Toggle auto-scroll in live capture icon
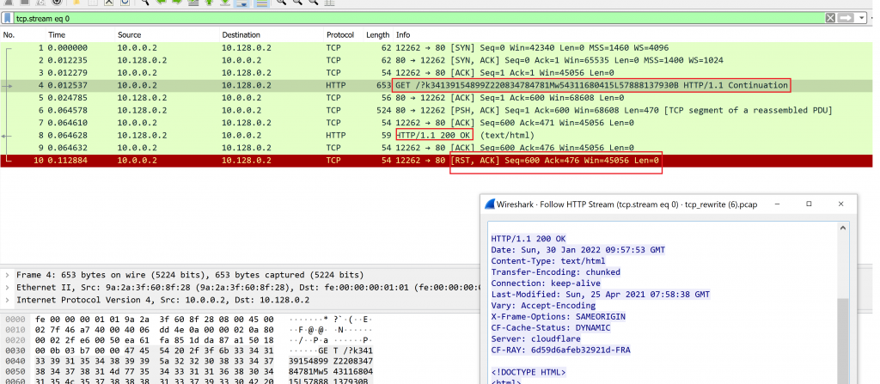Image resolution: width=880 pixels, height=384 pixels. coord(241,3)
